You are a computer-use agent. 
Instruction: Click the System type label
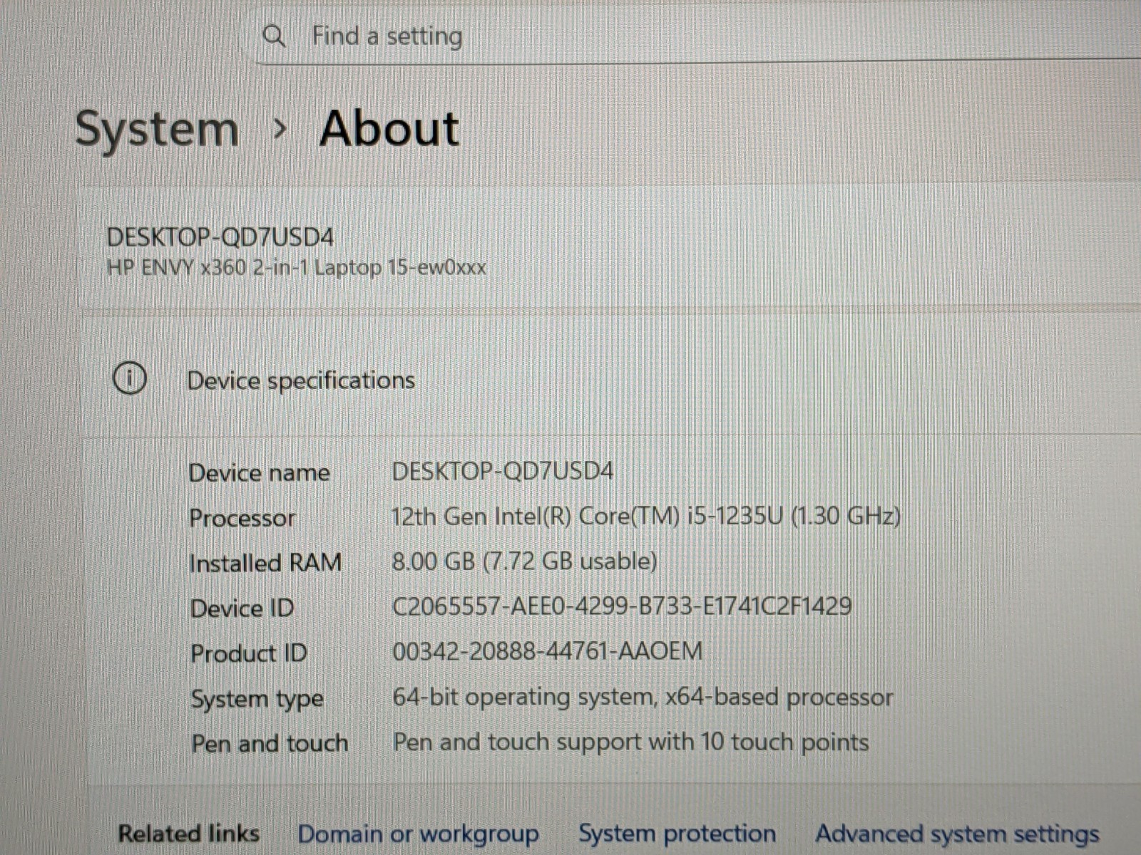click(x=257, y=700)
